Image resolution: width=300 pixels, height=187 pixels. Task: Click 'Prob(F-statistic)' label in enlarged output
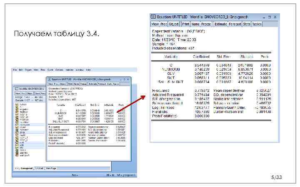(165, 116)
